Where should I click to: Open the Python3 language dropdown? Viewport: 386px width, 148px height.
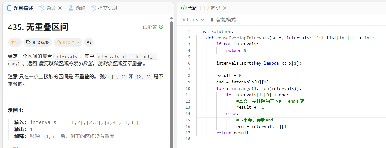(192, 20)
